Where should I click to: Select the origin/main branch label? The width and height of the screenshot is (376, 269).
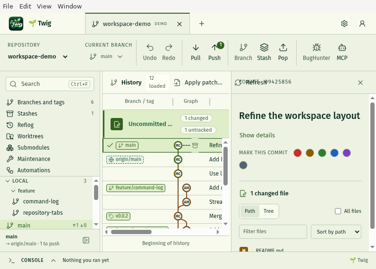[x=125, y=160]
